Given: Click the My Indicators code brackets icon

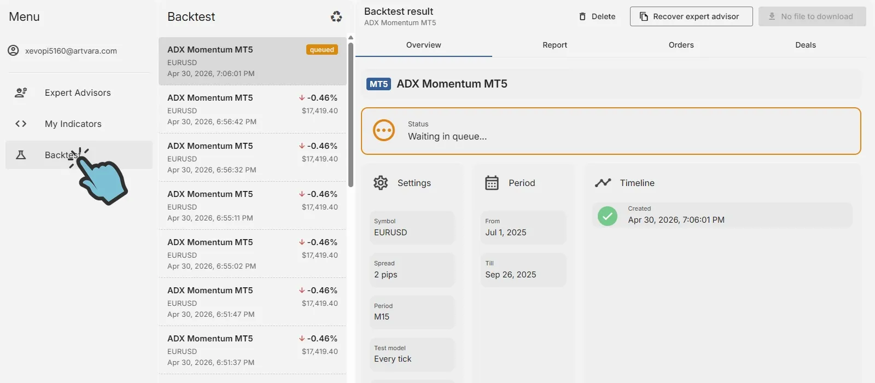Looking at the screenshot, I should [21, 124].
